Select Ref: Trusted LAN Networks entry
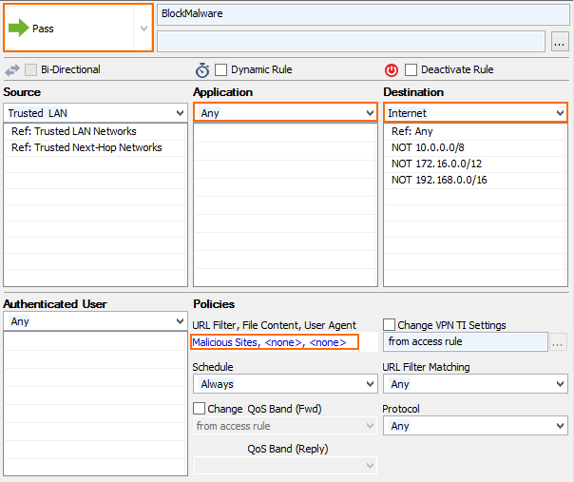Screen dimensions: 574x482 95,131
